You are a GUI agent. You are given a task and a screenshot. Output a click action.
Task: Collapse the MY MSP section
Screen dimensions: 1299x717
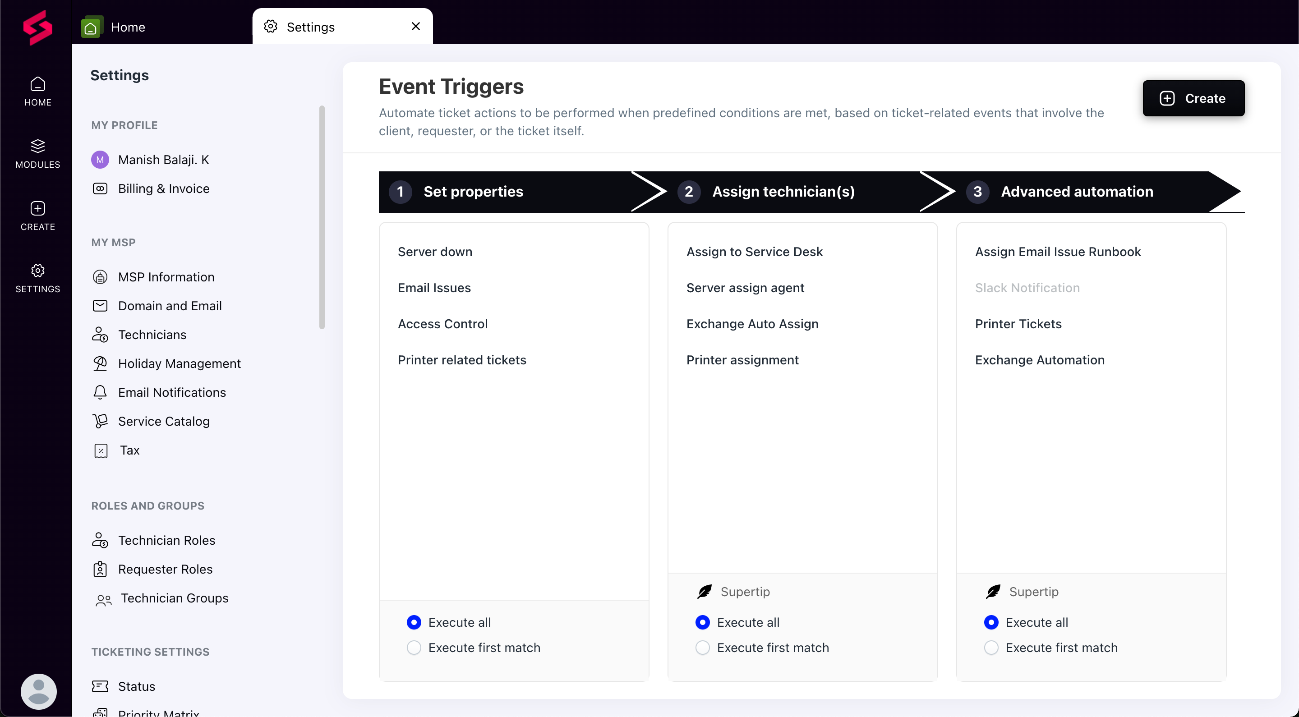tap(114, 242)
